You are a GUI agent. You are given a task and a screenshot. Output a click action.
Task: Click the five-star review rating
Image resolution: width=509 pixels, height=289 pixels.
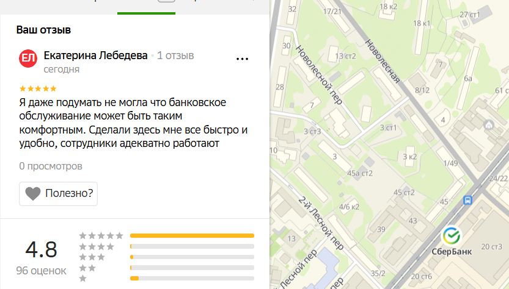point(38,88)
